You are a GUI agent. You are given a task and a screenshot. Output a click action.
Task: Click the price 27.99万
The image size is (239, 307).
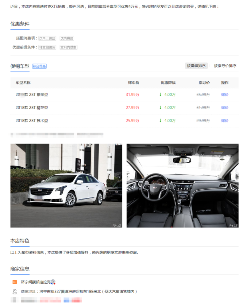pyautogui.click(x=132, y=107)
